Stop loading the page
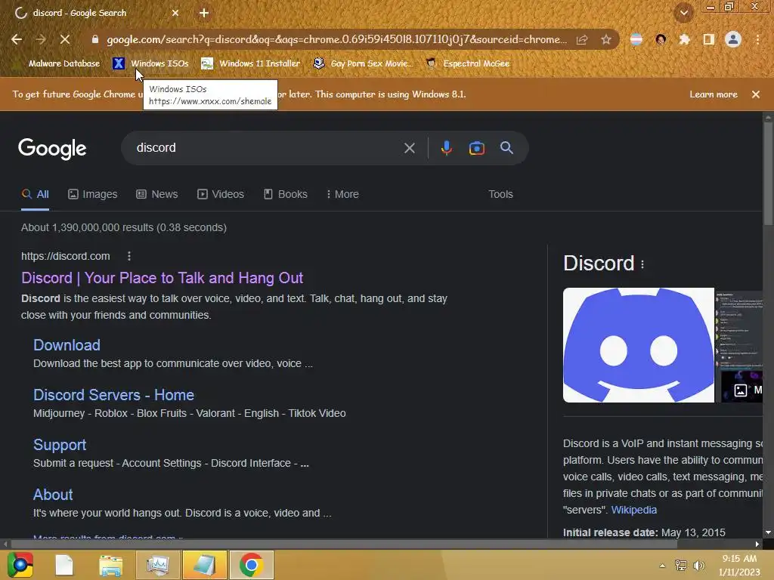 click(65, 39)
